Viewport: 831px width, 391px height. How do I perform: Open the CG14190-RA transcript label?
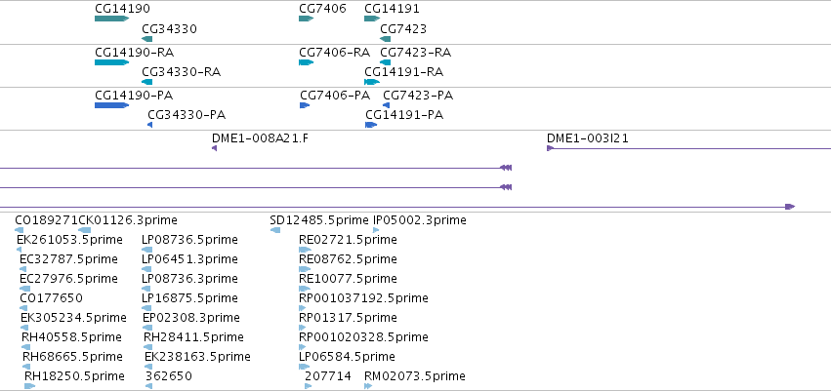135,53
